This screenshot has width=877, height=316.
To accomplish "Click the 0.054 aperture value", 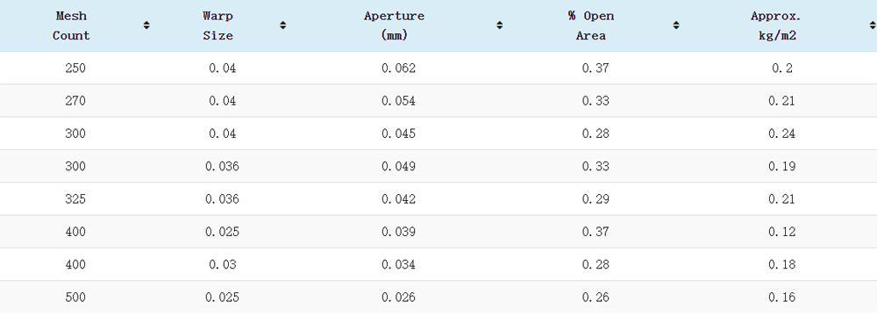I will [399, 101].
